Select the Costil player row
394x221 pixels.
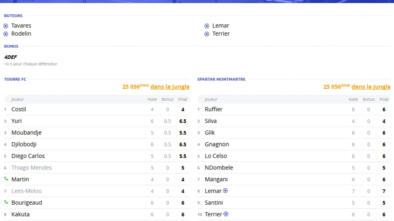point(97,109)
